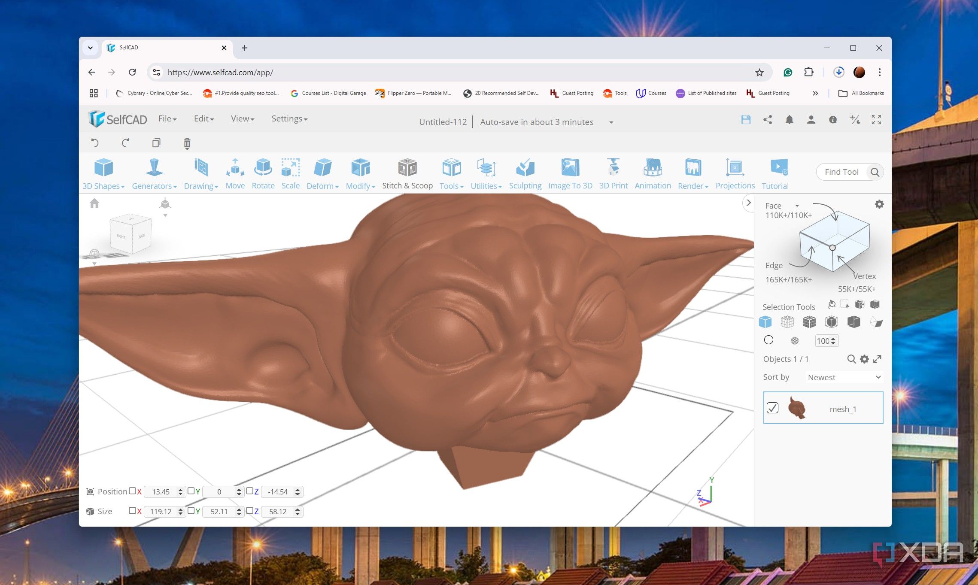Switch to the SelfCAD browser tab

click(167, 48)
